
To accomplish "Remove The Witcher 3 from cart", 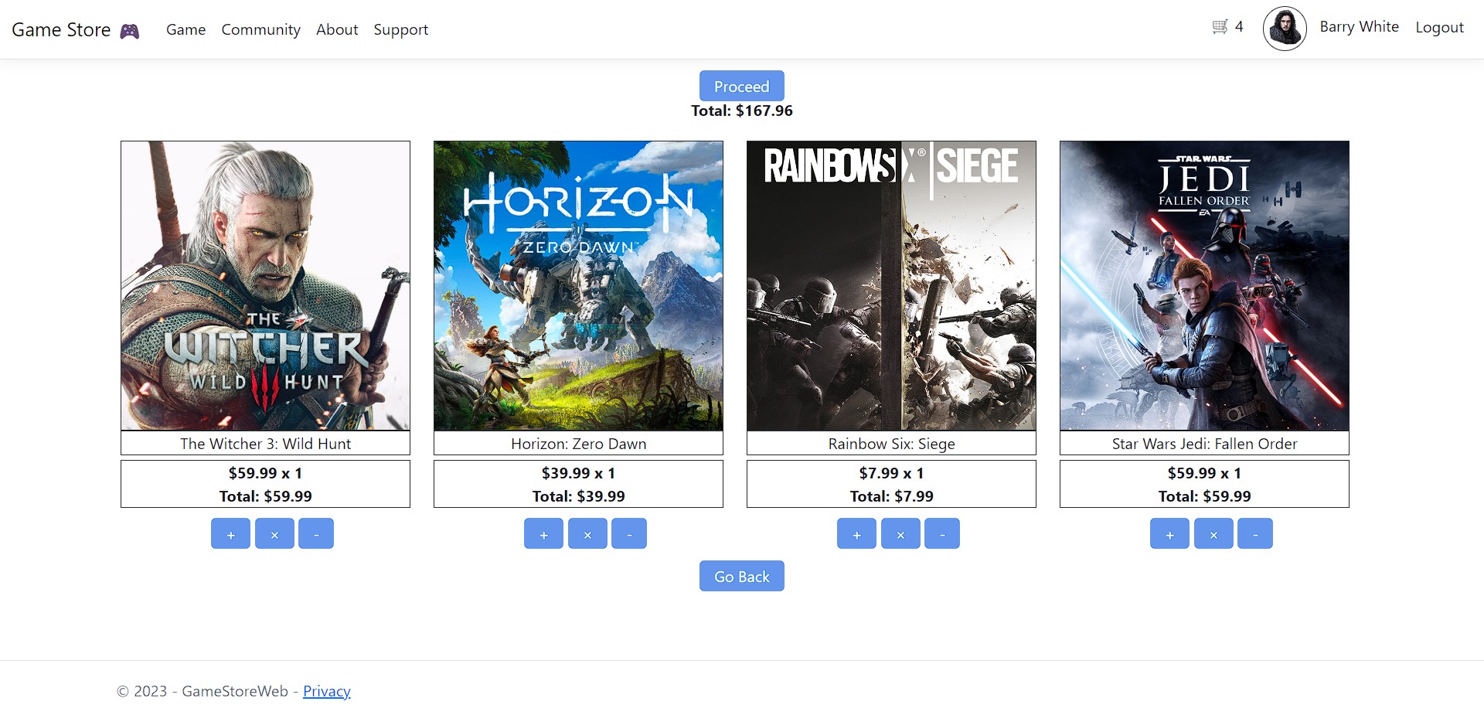I will 274,533.
